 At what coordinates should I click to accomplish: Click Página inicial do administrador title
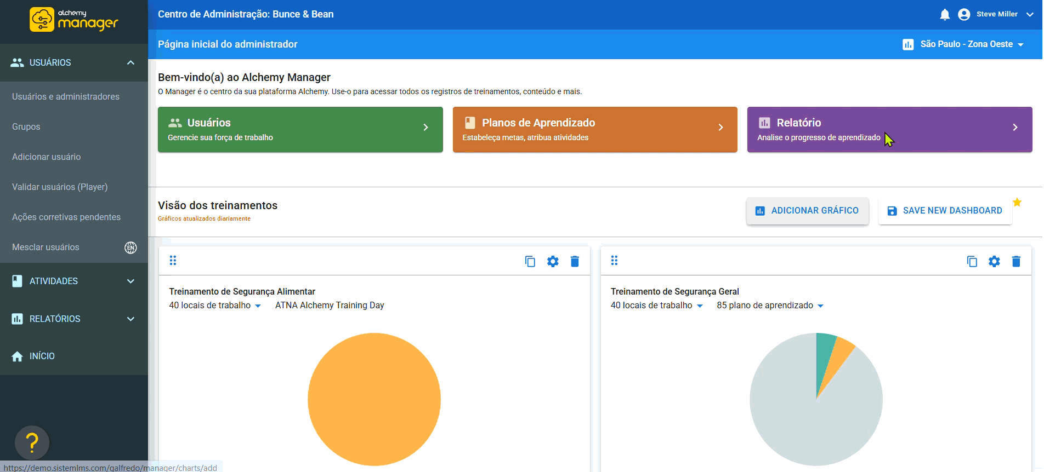click(228, 44)
